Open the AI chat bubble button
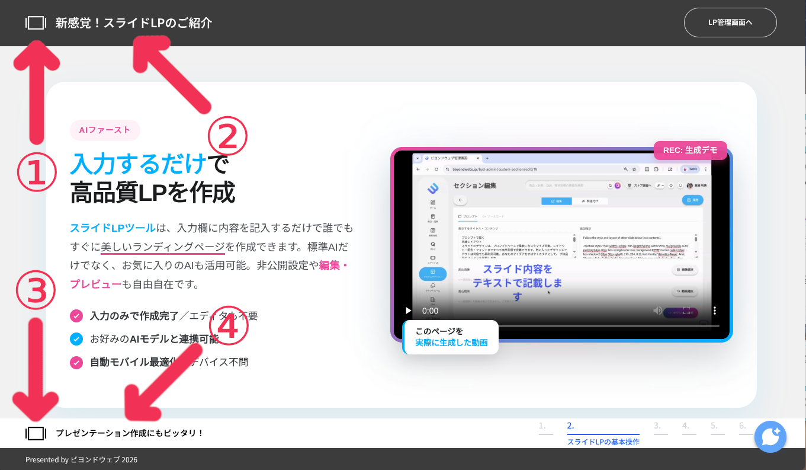Screen dimensions: 806x470 point(770,437)
